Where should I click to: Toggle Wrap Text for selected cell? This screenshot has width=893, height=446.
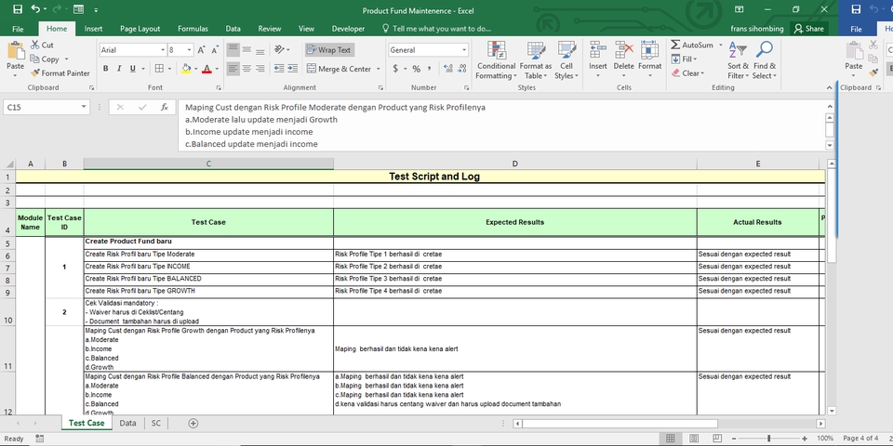328,50
